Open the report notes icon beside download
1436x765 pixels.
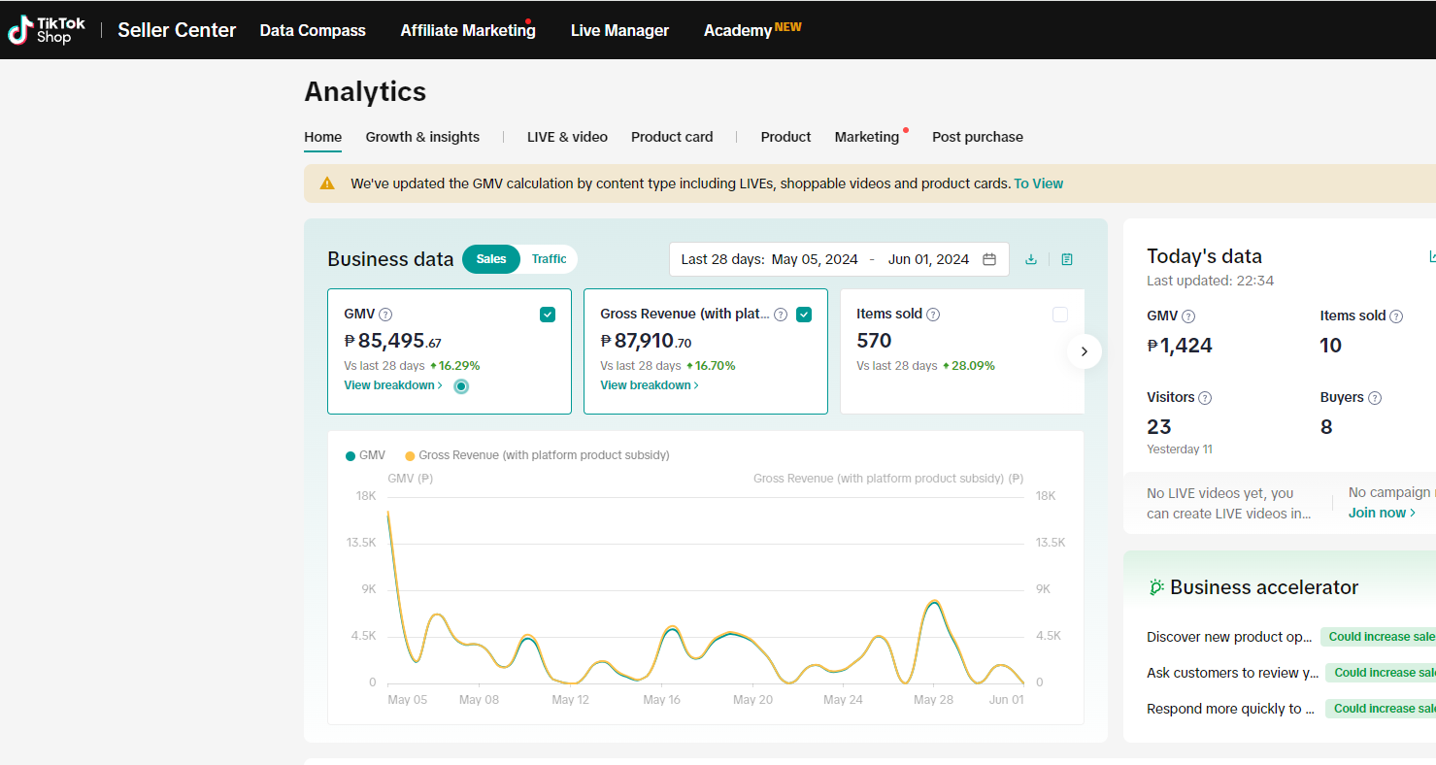tap(1067, 259)
